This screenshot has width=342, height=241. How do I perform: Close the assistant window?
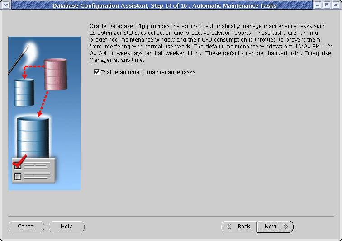[x=336, y=5]
